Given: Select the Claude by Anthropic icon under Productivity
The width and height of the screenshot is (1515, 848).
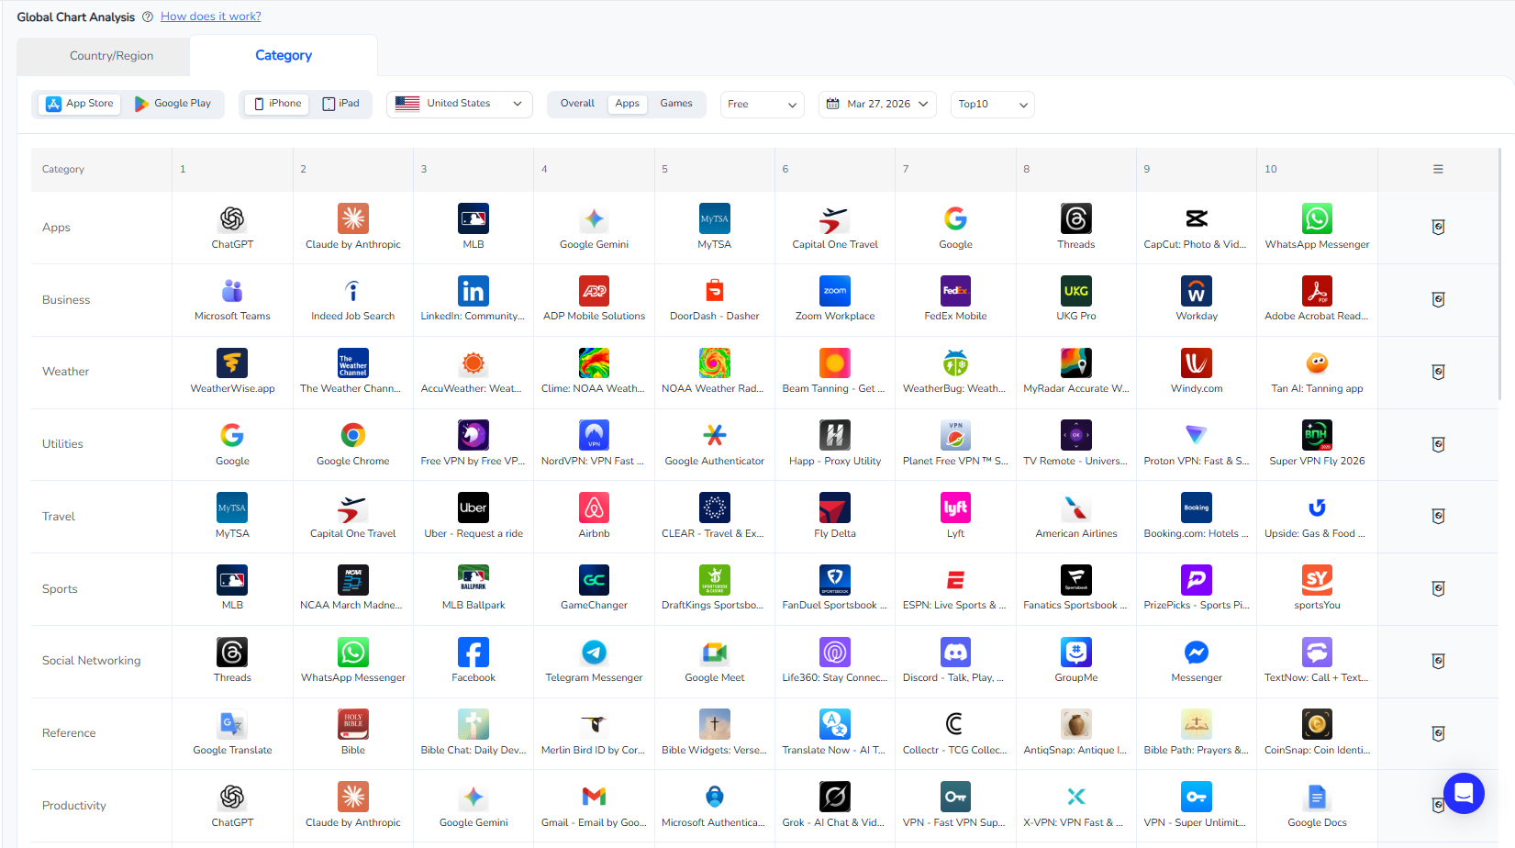Looking at the screenshot, I should [x=352, y=798].
